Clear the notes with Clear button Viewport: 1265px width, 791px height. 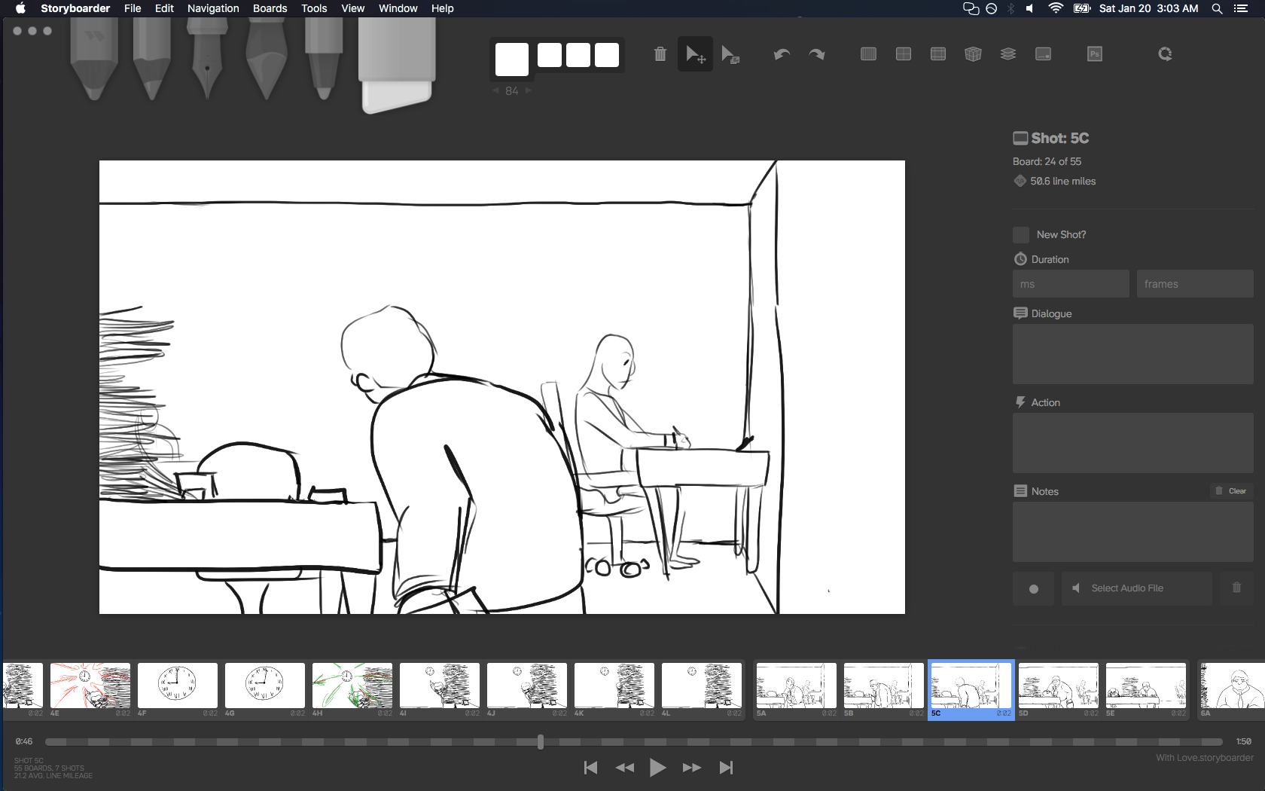[x=1232, y=491]
